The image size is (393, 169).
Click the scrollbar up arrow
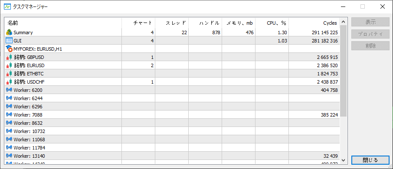point(344,22)
